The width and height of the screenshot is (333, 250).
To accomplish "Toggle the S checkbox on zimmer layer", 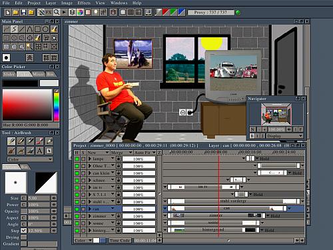I will pos(83,216).
